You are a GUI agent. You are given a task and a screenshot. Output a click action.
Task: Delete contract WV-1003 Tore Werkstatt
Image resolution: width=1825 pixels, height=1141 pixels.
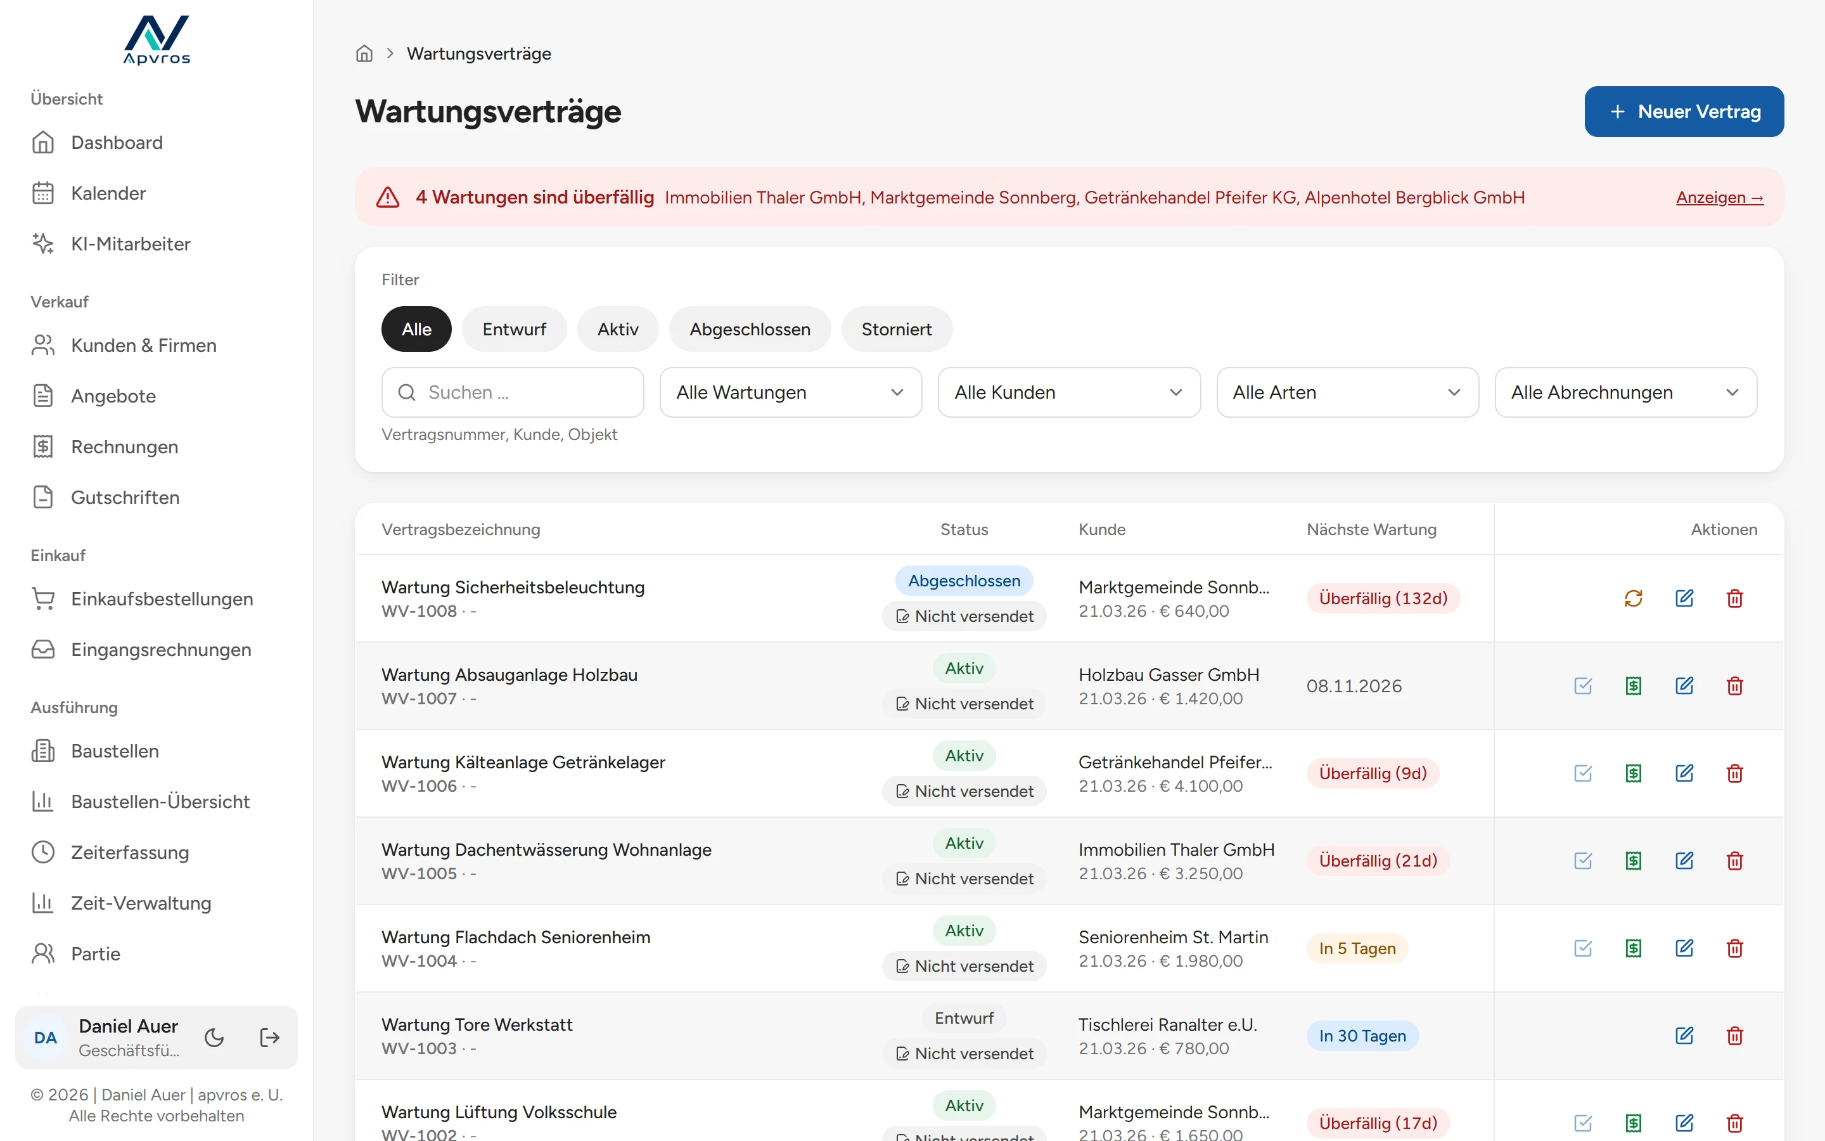pyautogui.click(x=1734, y=1036)
